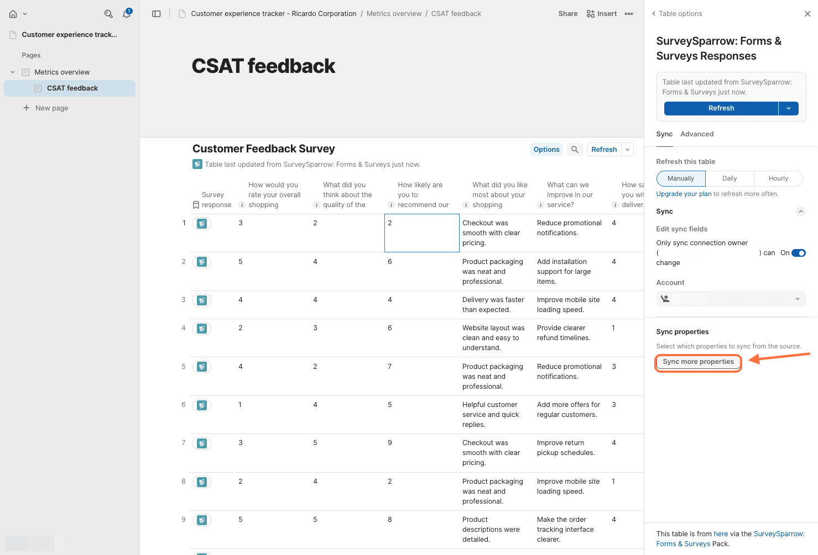The width and height of the screenshot is (818, 555).
Task: Follow the Upgrade your plan link
Action: [x=684, y=194]
